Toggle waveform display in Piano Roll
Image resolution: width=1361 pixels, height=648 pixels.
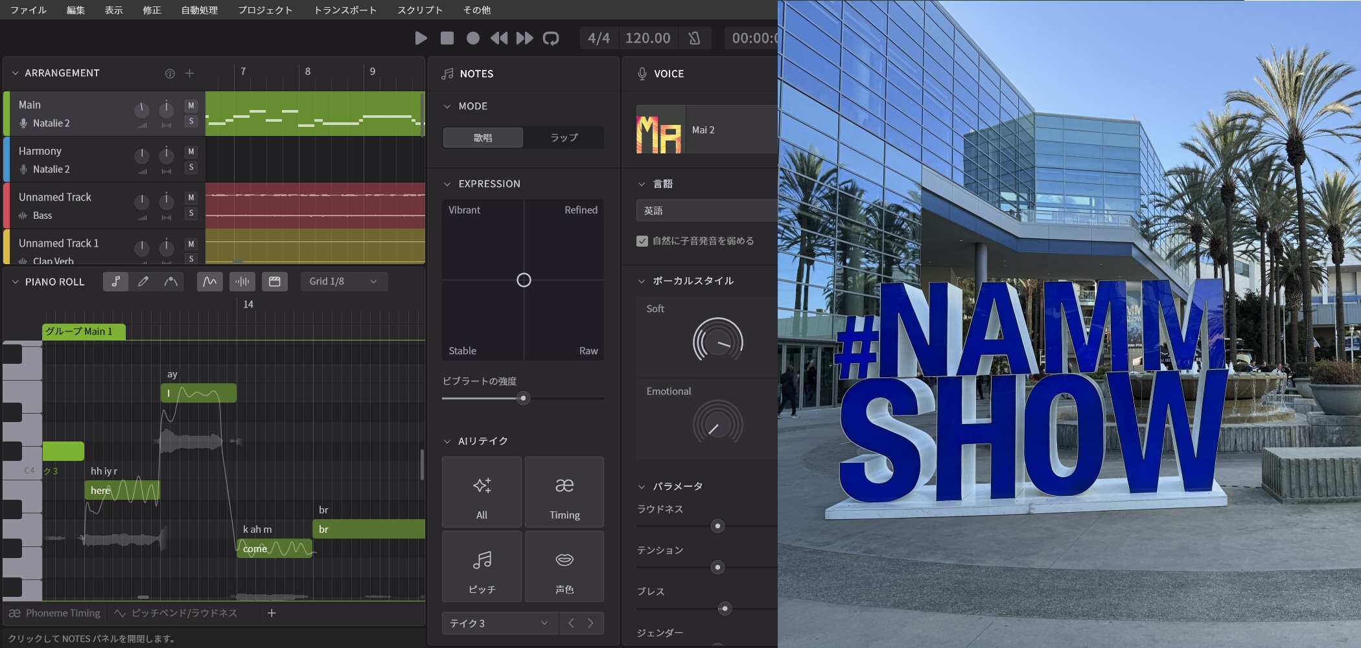pyautogui.click(x=242, y=282)
